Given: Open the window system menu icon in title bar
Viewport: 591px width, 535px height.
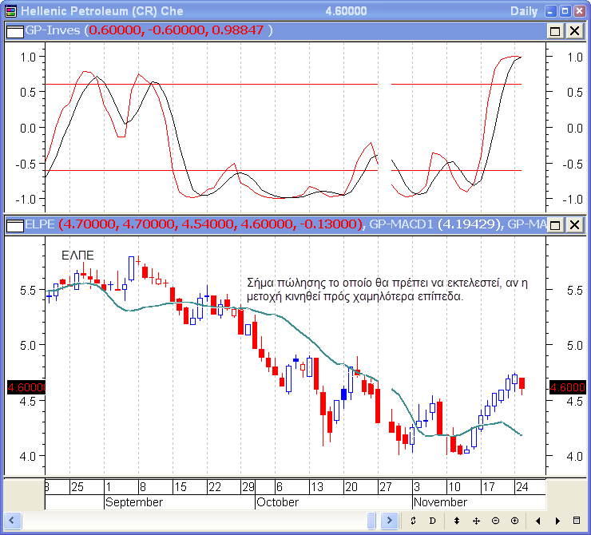Looking at the screenshot, I should pos(10,11).
